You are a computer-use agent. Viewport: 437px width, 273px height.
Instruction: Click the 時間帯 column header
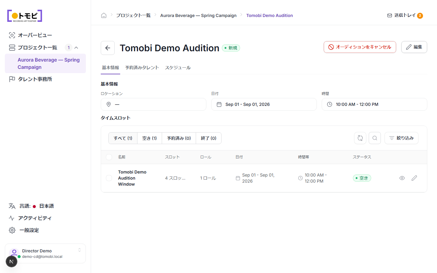click(x=303, y=157)
